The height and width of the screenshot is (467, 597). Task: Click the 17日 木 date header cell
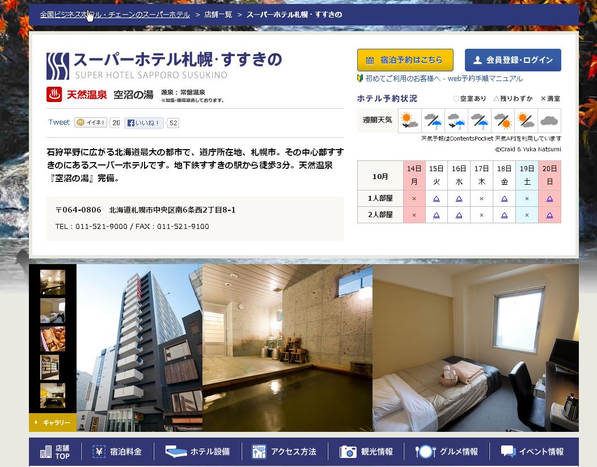pos(482,176)
